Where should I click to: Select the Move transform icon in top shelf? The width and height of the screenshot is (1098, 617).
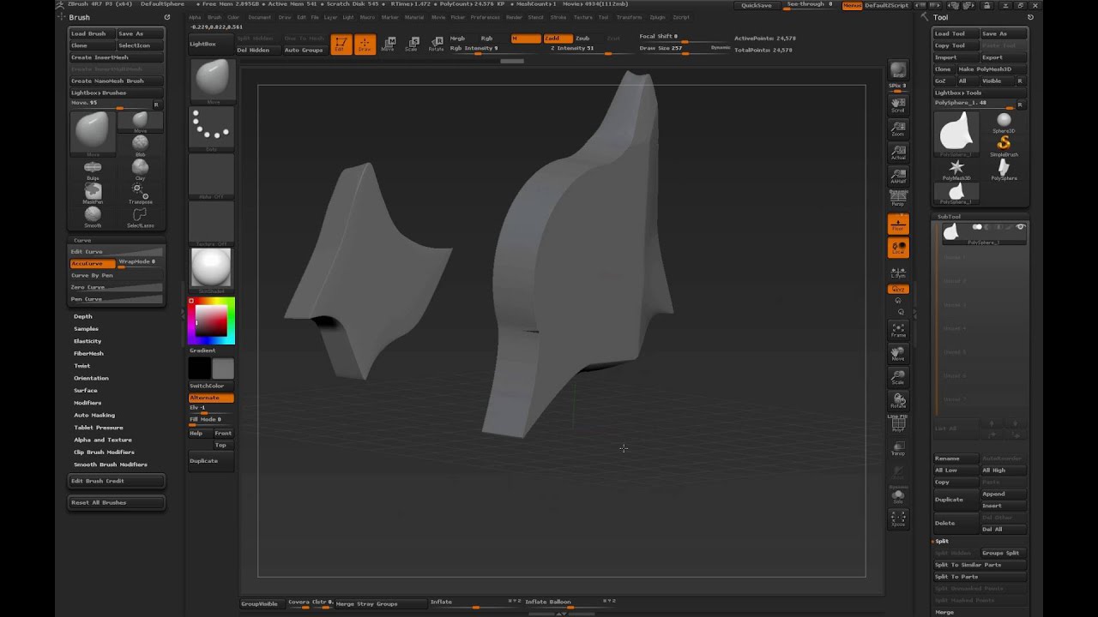click(388, 45)
